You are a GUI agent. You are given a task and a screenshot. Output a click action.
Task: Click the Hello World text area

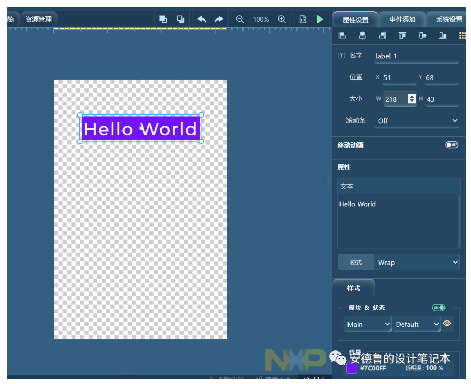pyautogui.click(x=399, y=222)
